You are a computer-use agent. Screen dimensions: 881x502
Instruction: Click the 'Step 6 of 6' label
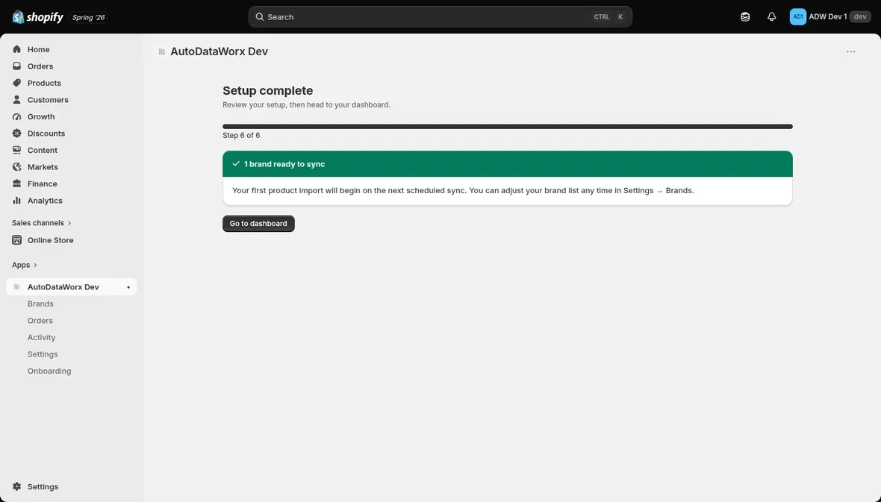click(x=241, y=135)
